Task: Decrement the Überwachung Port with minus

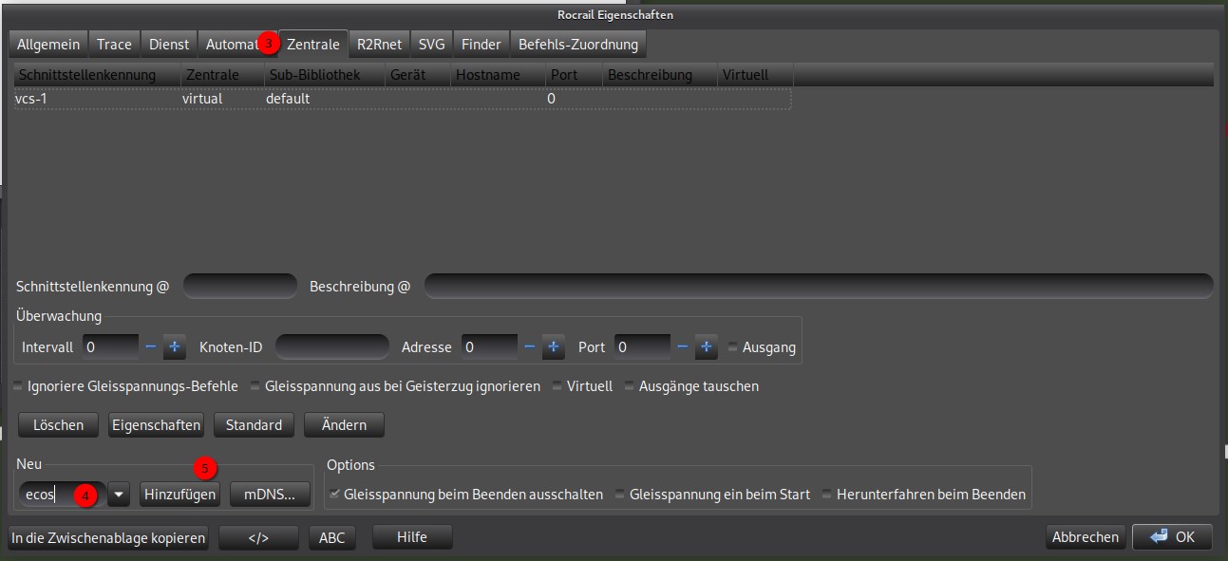Action: 682,347
